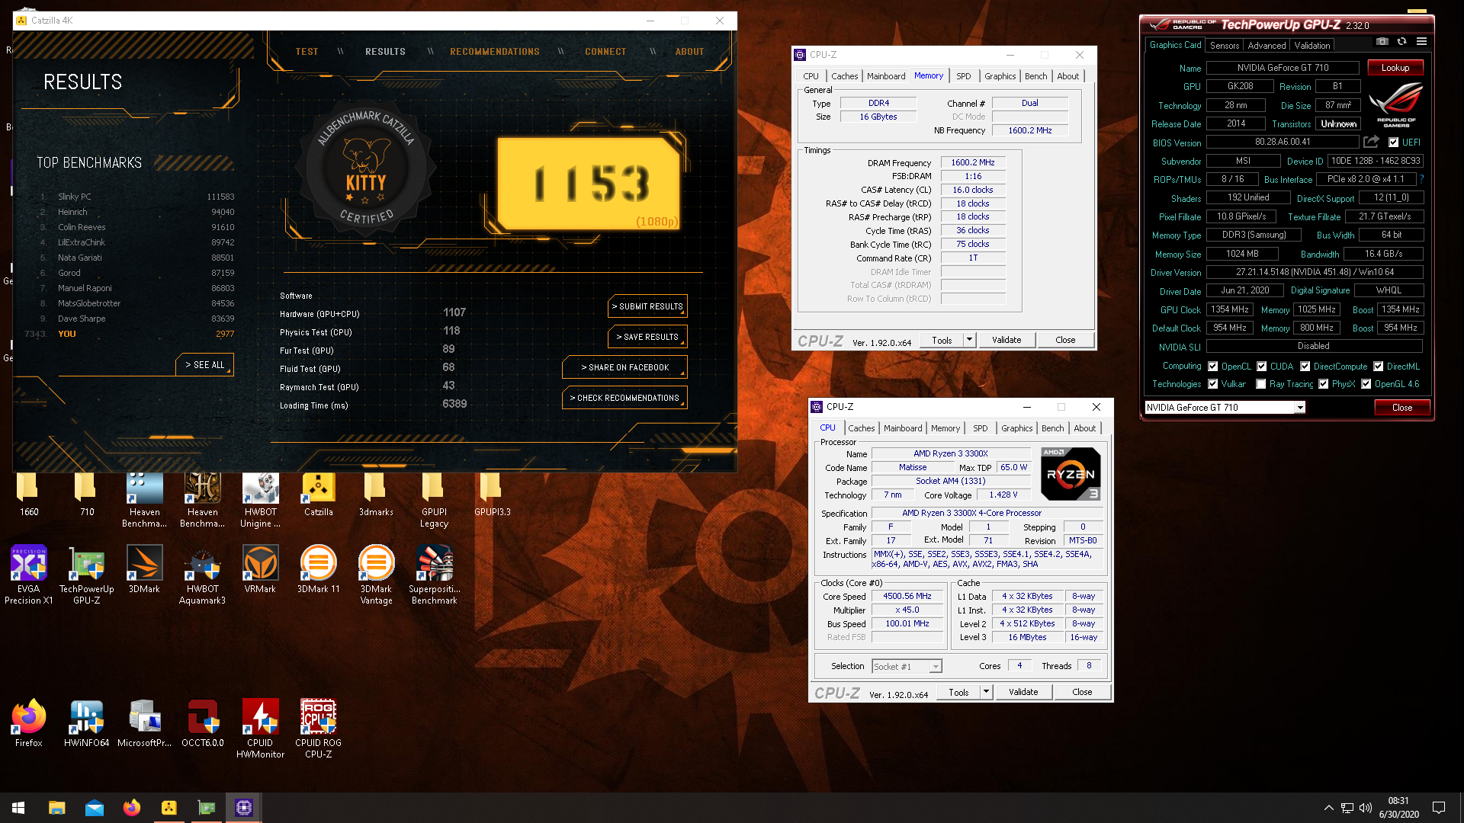This screenshot has width=1464, height=823.
Task: Toggle DirectML checkbox in GPU-Z
Action: tap(1379, 367)
